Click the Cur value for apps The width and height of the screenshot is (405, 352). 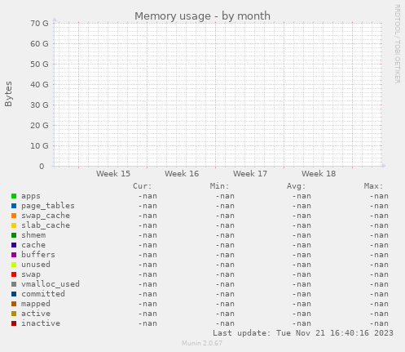point(147,196)
